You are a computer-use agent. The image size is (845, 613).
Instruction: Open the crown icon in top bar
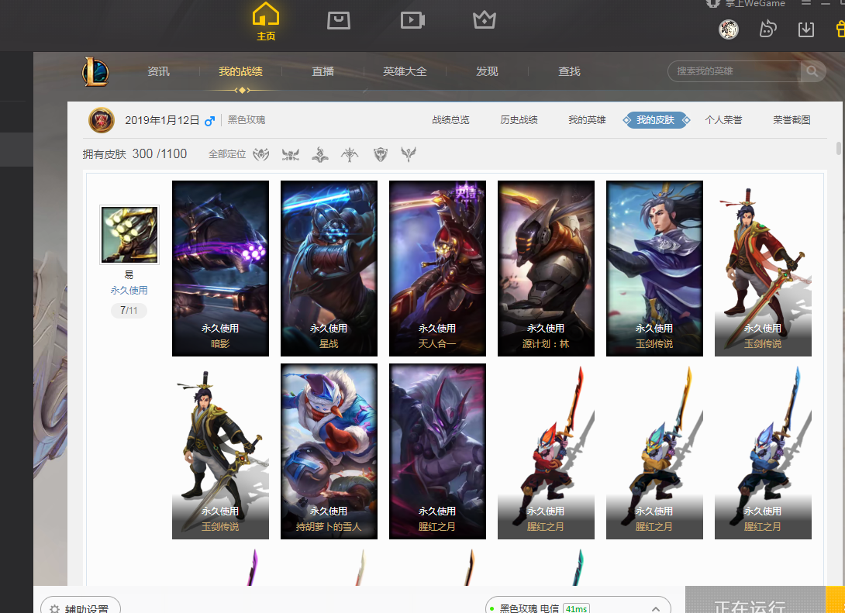click(x=484, y=20)
